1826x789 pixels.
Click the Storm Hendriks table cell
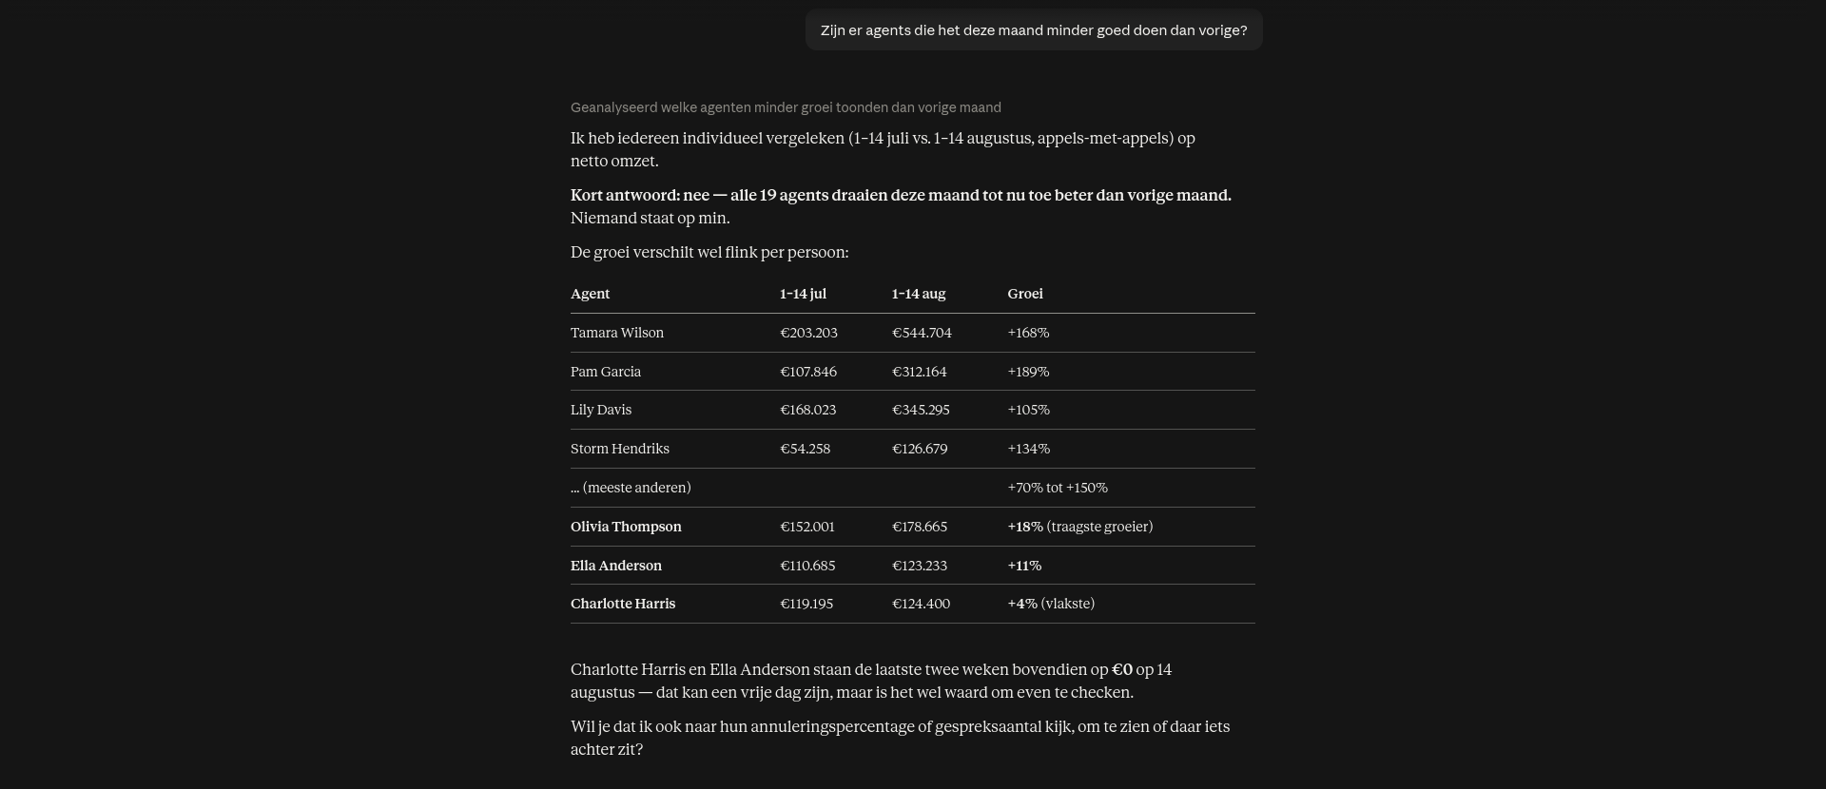pyautogui.click(x=620, y=449)
